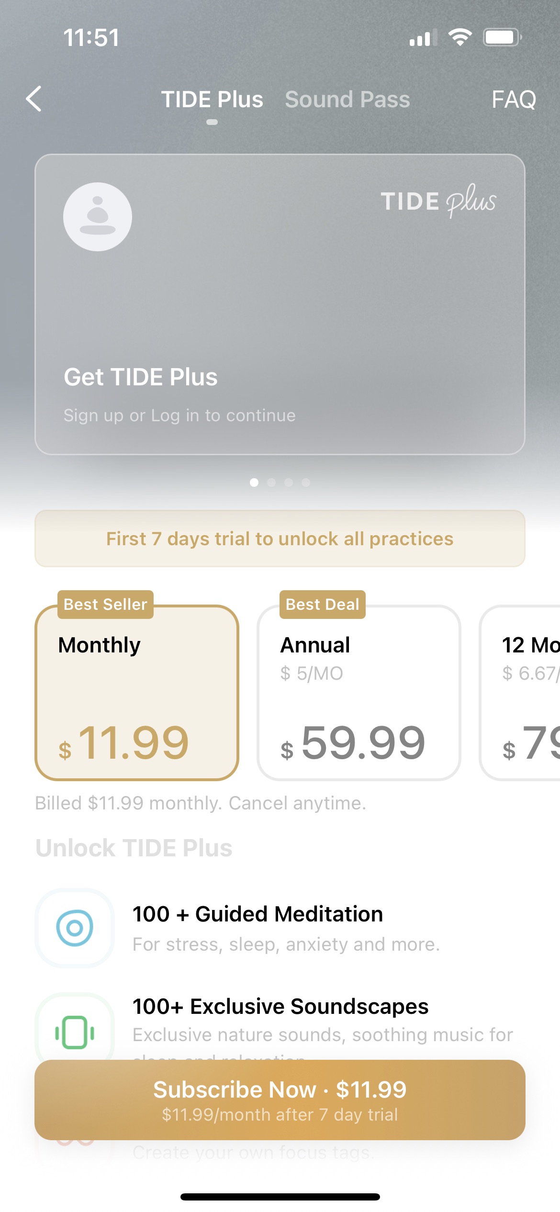This screenshot has width=560, height=1212.
Task: Tap the battery indicator icon
Action: 501,37
